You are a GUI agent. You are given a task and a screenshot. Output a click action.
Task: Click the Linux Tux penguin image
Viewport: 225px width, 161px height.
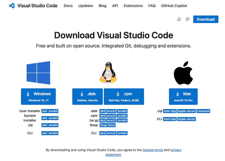point(108,72)
